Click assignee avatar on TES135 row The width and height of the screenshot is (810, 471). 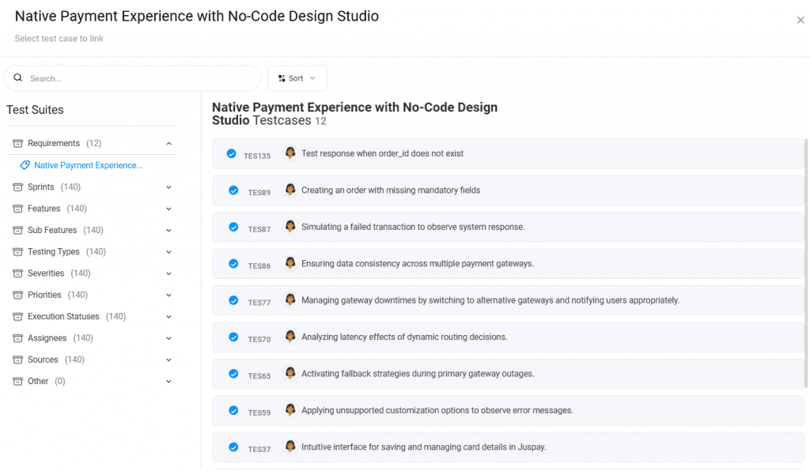click(x=290, y=153)
